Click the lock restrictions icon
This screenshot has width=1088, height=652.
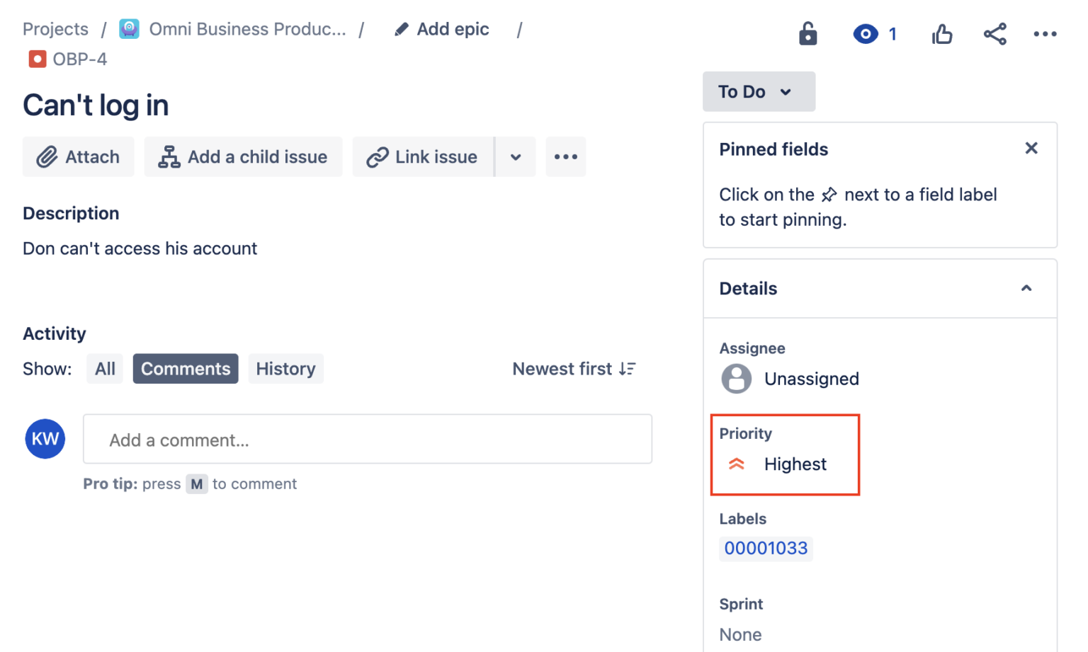(808, 33)
